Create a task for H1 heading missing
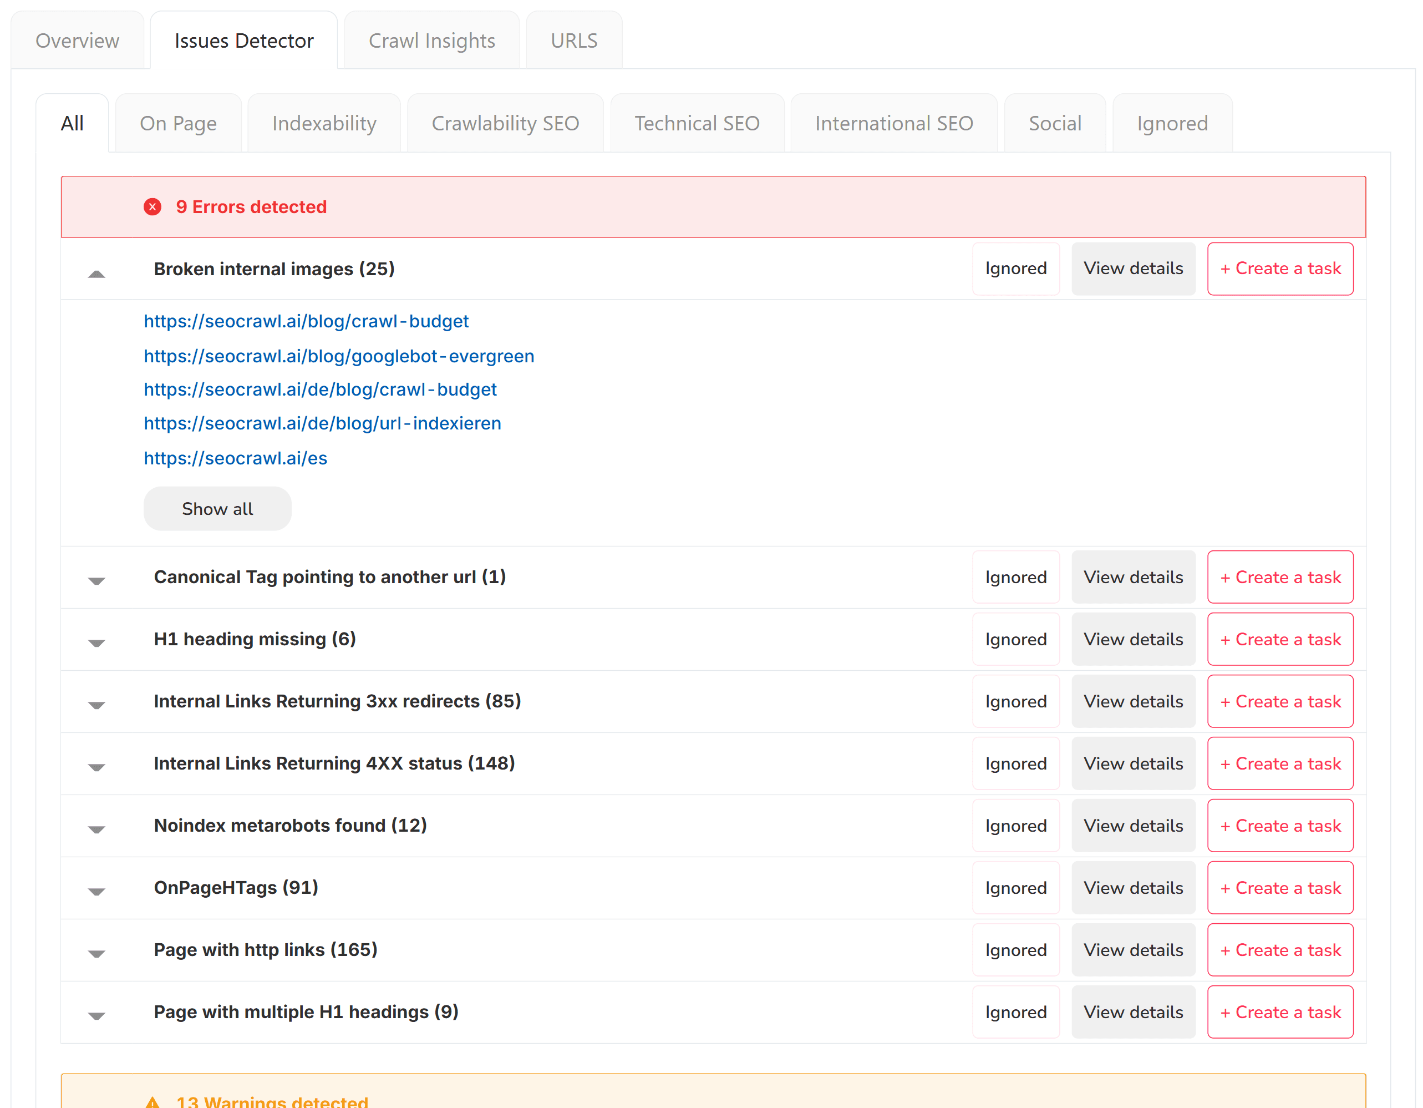Viewport: 1423px width, 1108px height. [1280, 639]
